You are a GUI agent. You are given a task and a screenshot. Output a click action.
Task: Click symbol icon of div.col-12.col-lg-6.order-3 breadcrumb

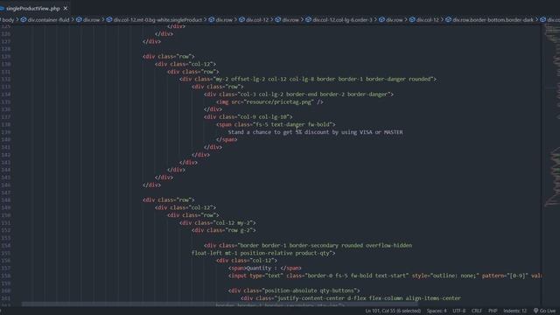tap(309, 20)
